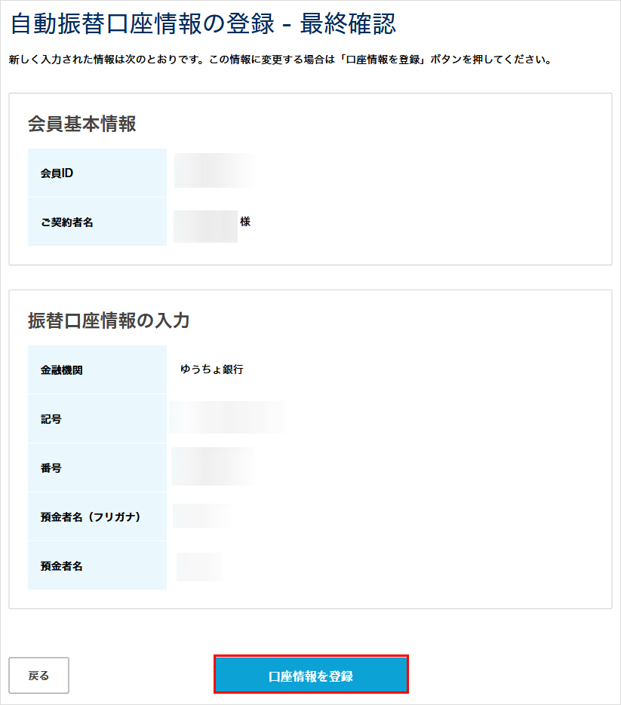
Task: Click the masked 番号 value field
Action: [x=212, y=467]
